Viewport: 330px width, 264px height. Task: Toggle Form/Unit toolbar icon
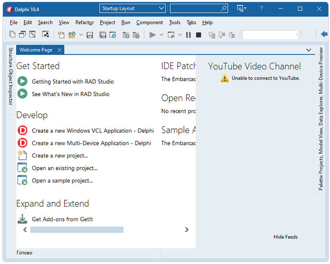32,34
